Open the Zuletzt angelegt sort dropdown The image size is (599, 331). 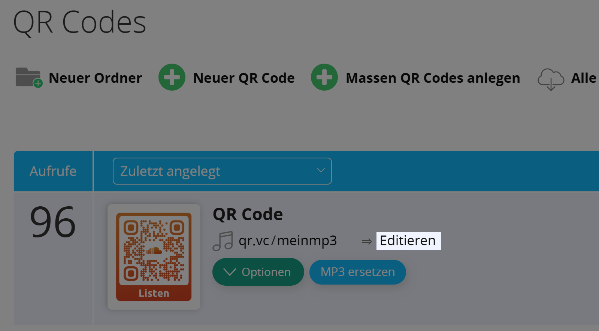222,171
